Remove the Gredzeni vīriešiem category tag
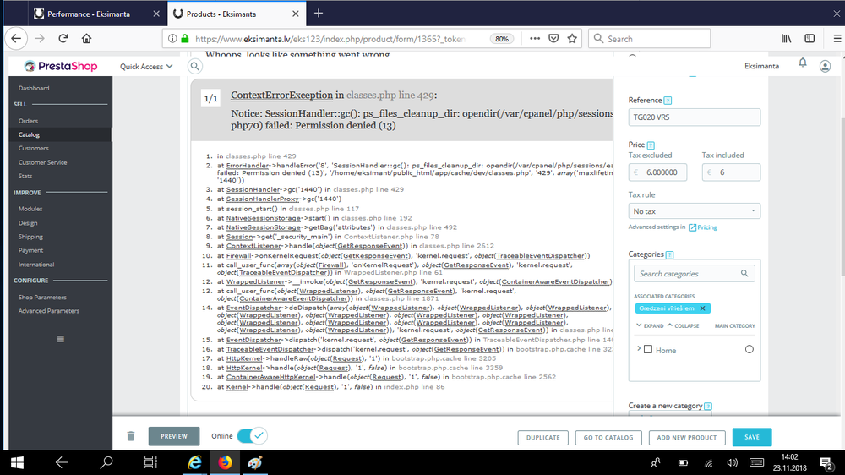Screen dimensions: 845x475 point(702,308)
